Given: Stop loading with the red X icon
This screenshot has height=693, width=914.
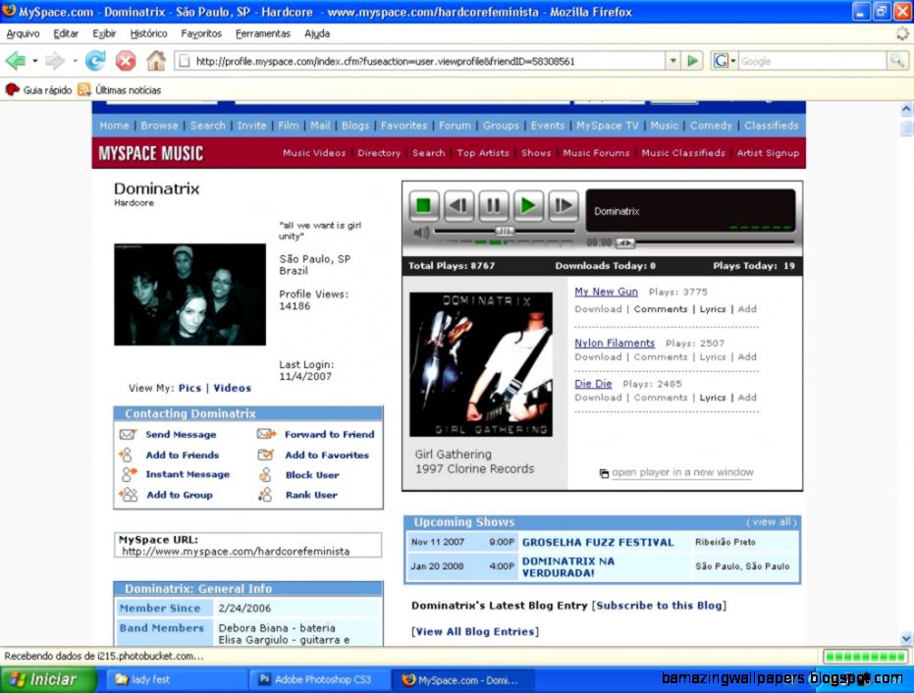Looking at the screenshot, I should pos(126,61).
